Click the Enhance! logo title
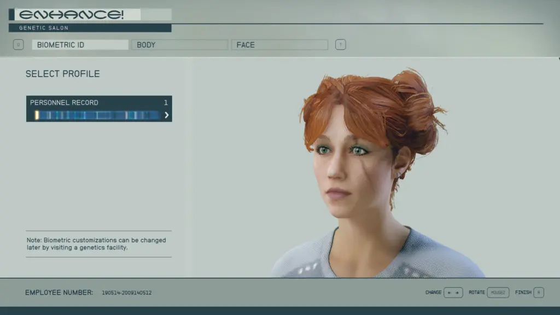This screenshot has width=560, height=315. (71, 15)
